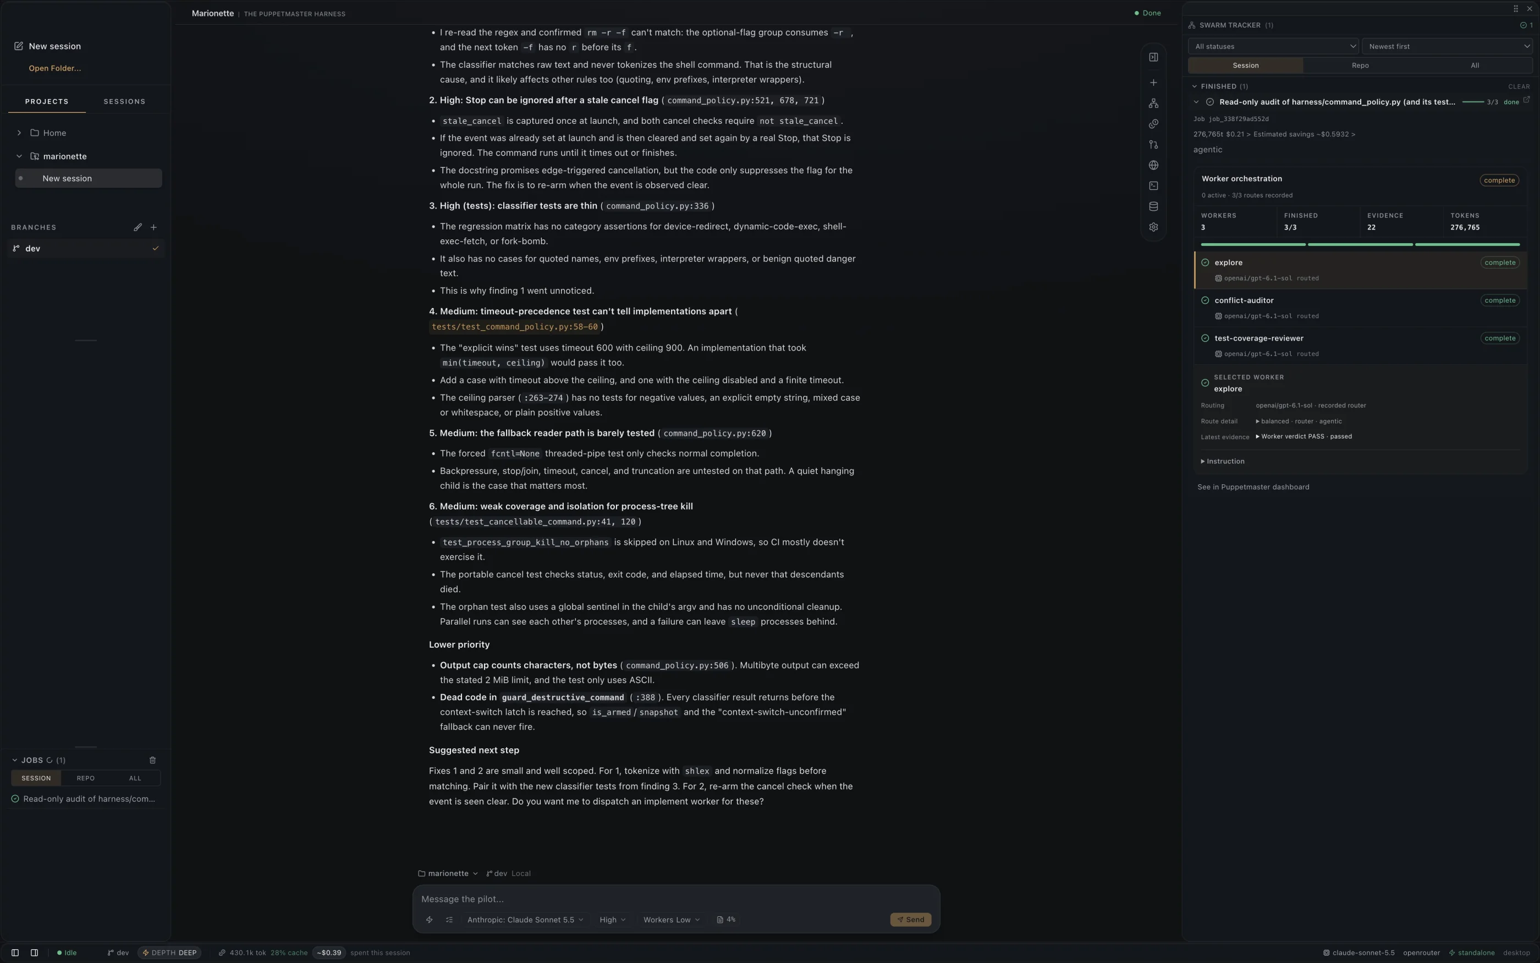
Task: Click Message the pilot input field
Action: [x=676, y=899]
